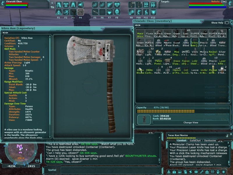
Task: Open mail via the envelope menu icon
Action: [x=196, y=172]
